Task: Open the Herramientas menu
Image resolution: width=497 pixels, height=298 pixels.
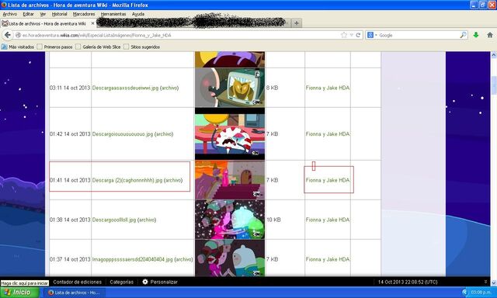Action: 113,14
